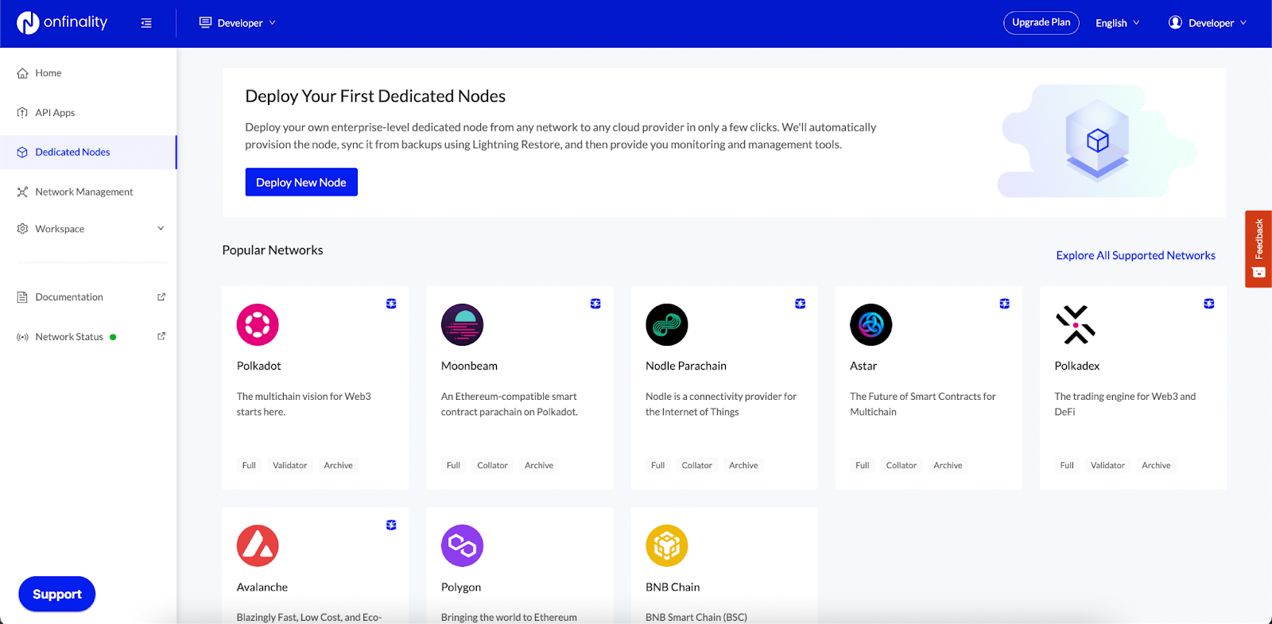This screenshot has width=1272, height=624.
Task: Click the Nodle Parachain logo
Action: 666,325
